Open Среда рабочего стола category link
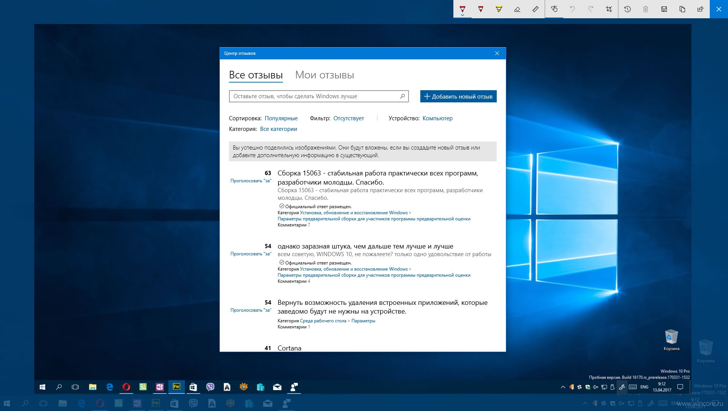 click(323, 321)
